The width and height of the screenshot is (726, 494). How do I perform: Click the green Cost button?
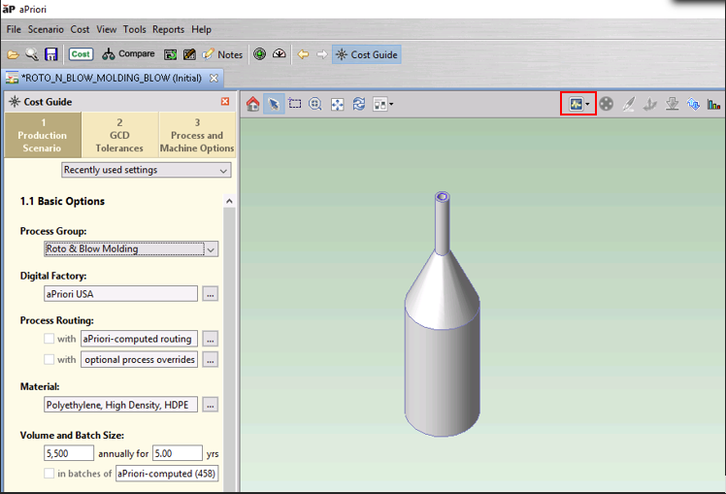coord(81,54)
